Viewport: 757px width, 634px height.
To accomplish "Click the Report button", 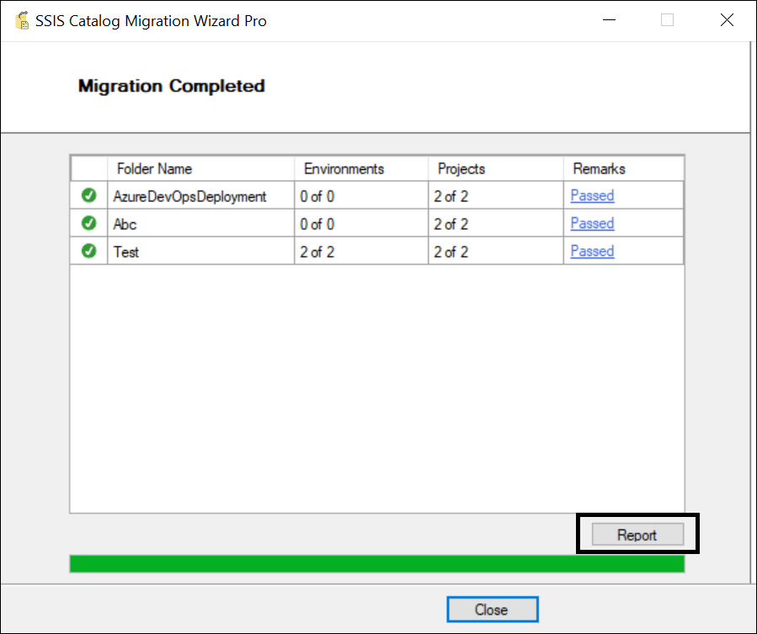I will pos(637,535).
